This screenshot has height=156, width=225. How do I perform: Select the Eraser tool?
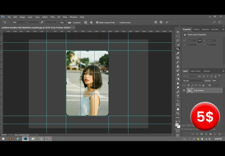pyautogui.click(x=178, y=75)
